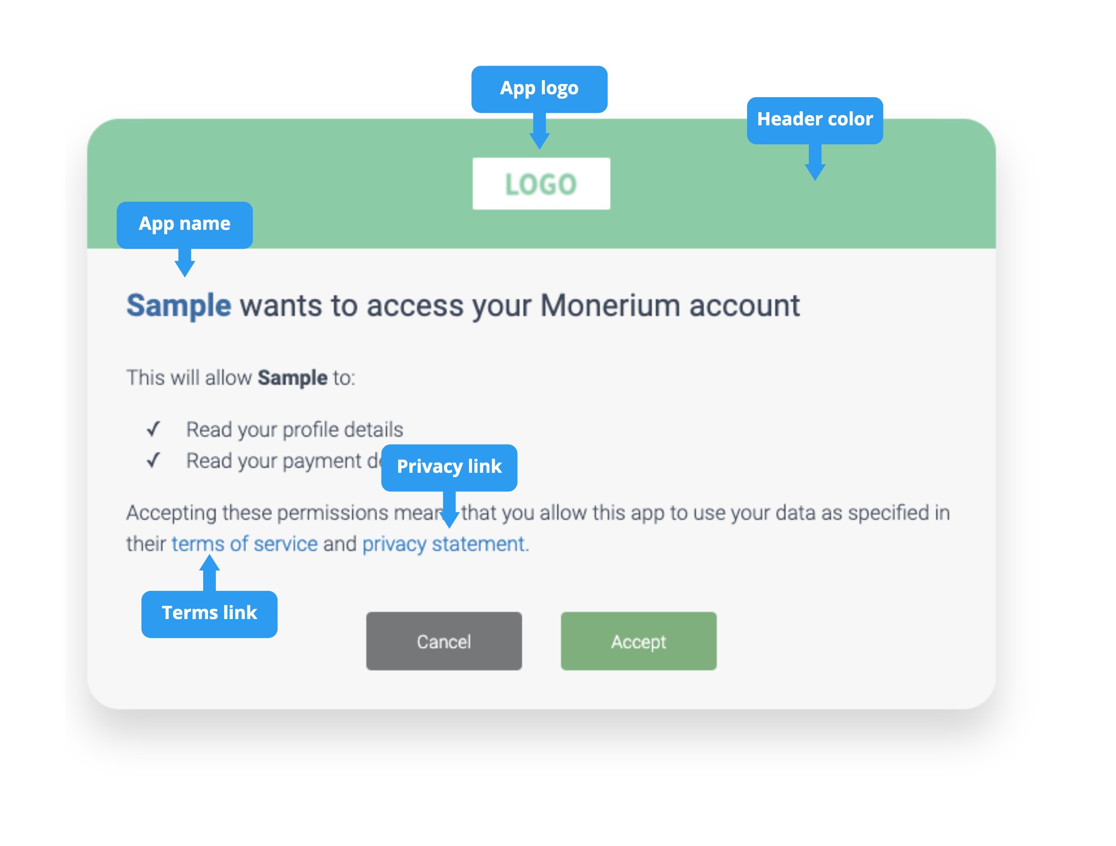Click the checkmark beside Read your payment details
This screenshot has width=1116, height=846.
point(153,460)
